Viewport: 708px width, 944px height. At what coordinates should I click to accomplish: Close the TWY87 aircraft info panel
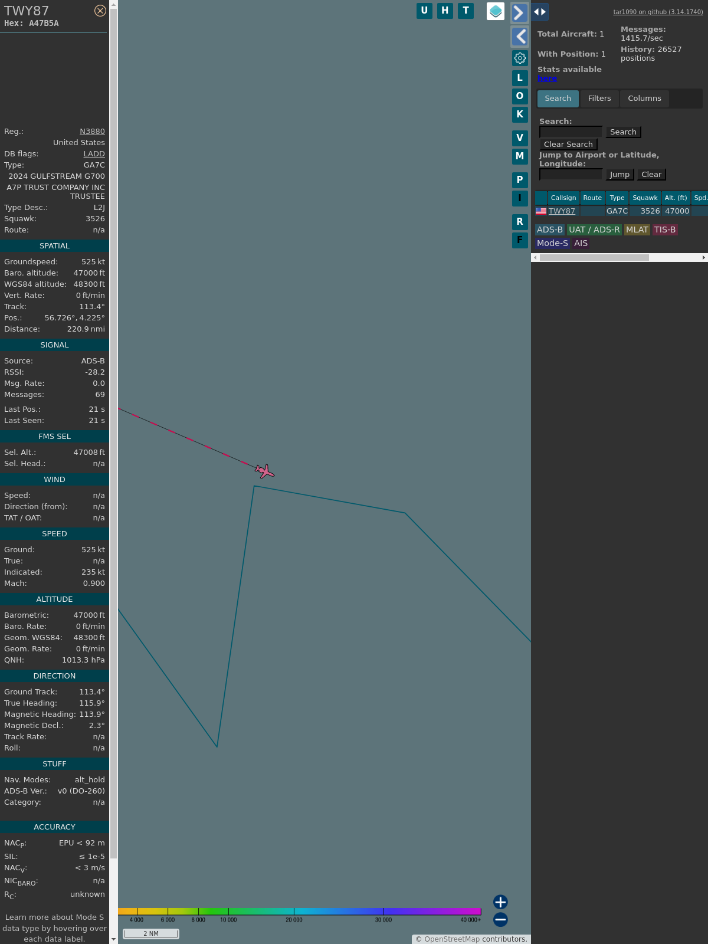click(x=100, y=11)
